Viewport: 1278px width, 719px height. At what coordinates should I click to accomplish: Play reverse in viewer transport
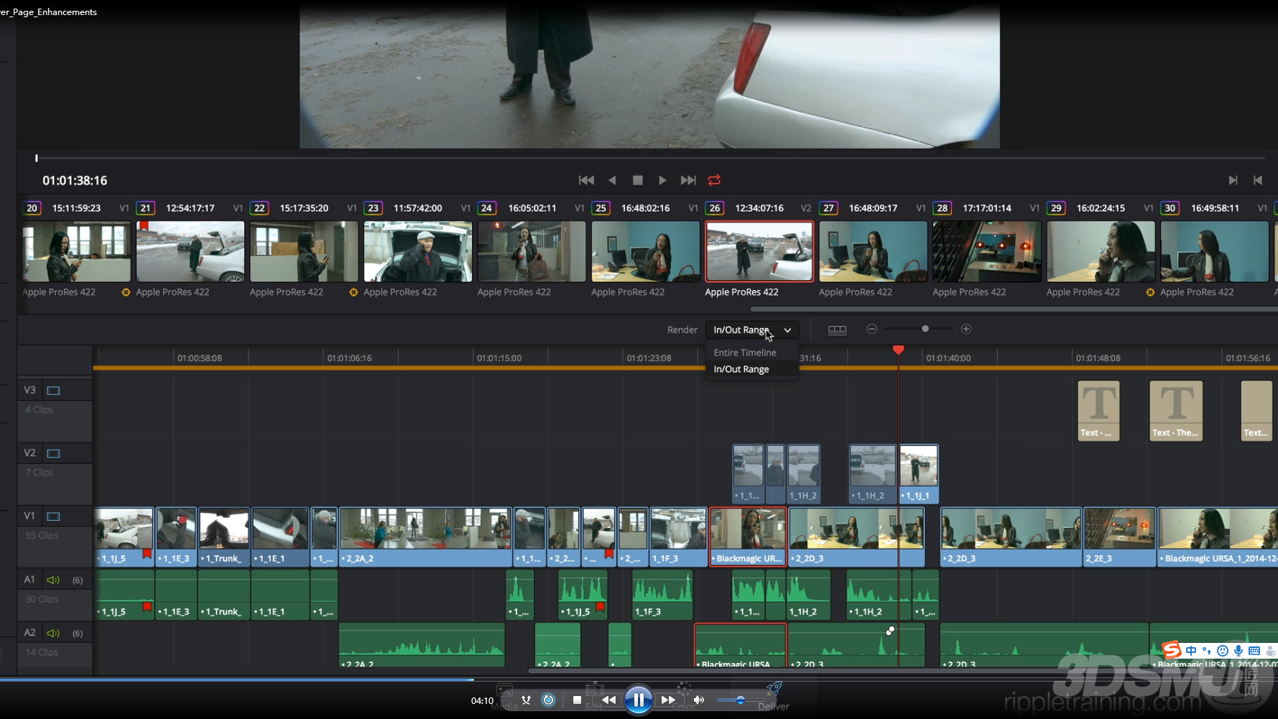click(612, 180)
